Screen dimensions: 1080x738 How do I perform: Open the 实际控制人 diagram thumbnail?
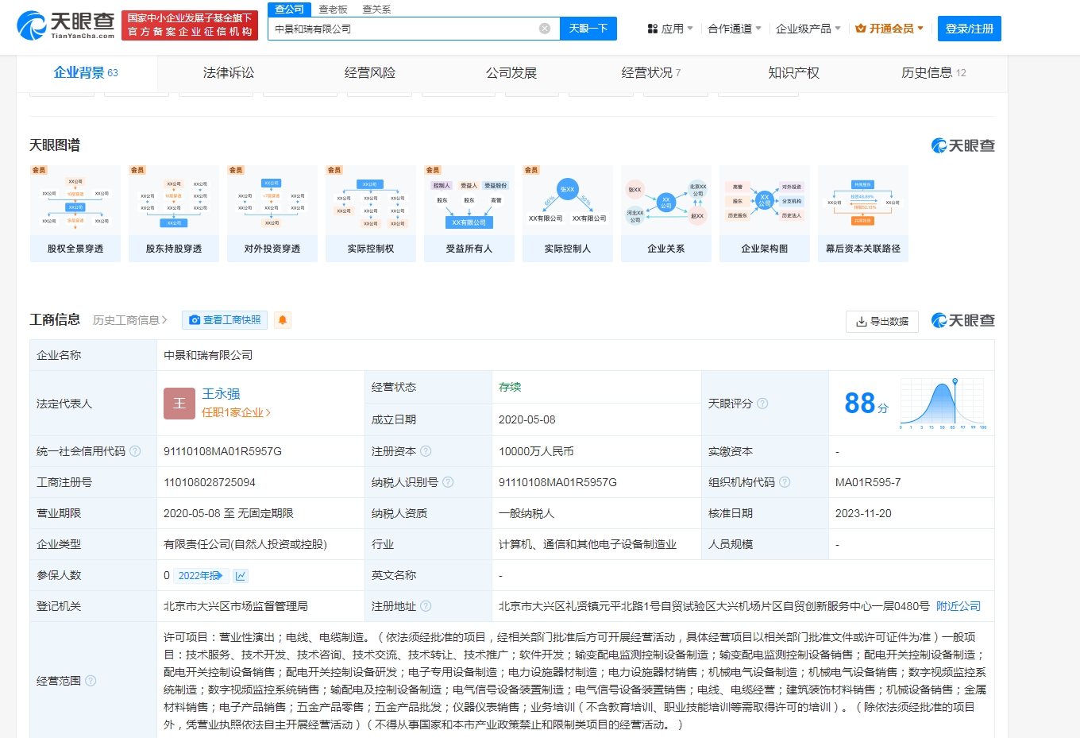pyautogui.click(x=568, y=214)
